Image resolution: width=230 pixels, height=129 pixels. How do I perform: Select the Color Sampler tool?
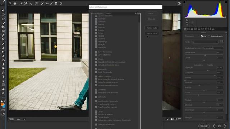(x=26, y=3)
